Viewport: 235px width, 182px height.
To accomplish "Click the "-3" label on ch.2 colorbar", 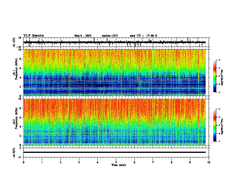I will point(219,109).
